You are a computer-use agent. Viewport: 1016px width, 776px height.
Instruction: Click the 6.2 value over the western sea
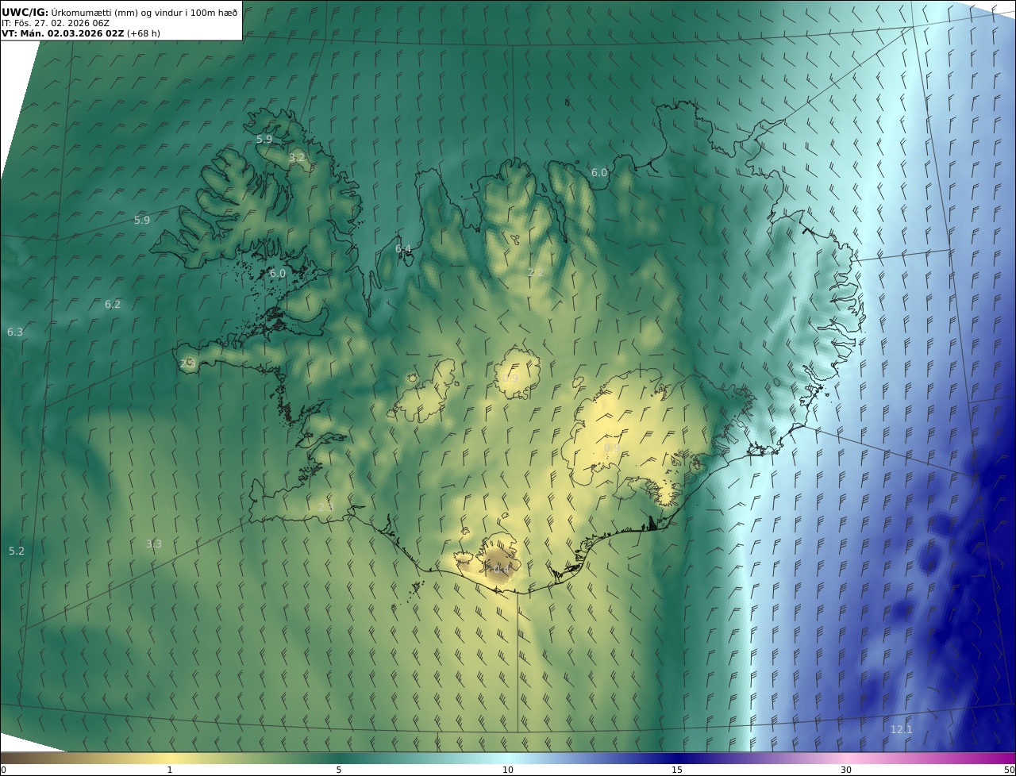point(113,304)
